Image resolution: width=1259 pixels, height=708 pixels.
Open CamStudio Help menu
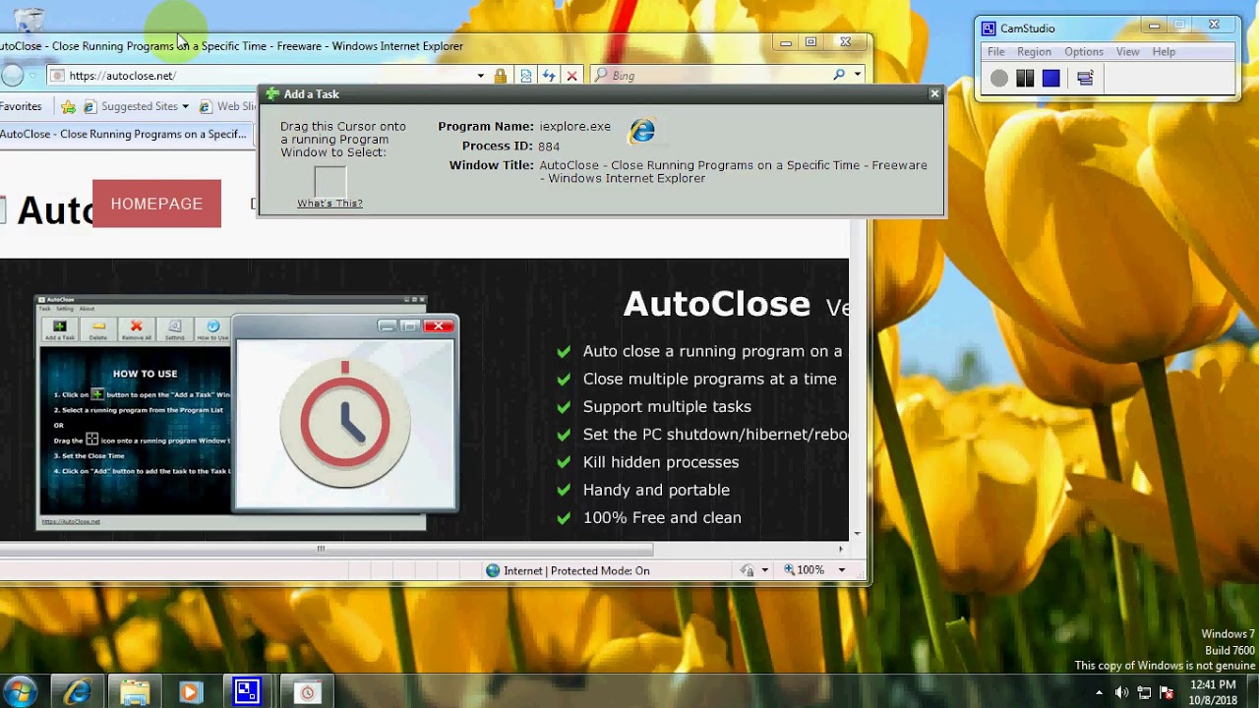(1164, 51)
